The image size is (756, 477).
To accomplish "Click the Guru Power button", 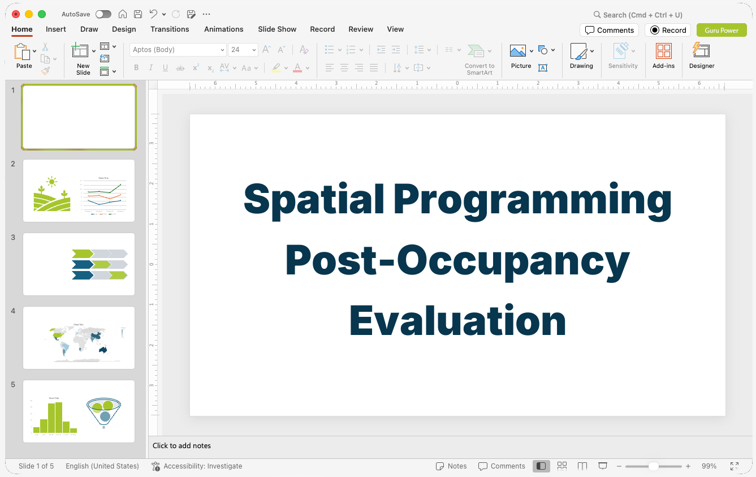I will 722,30.
